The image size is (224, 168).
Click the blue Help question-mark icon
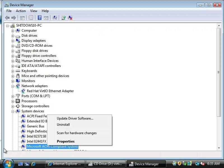39,18
